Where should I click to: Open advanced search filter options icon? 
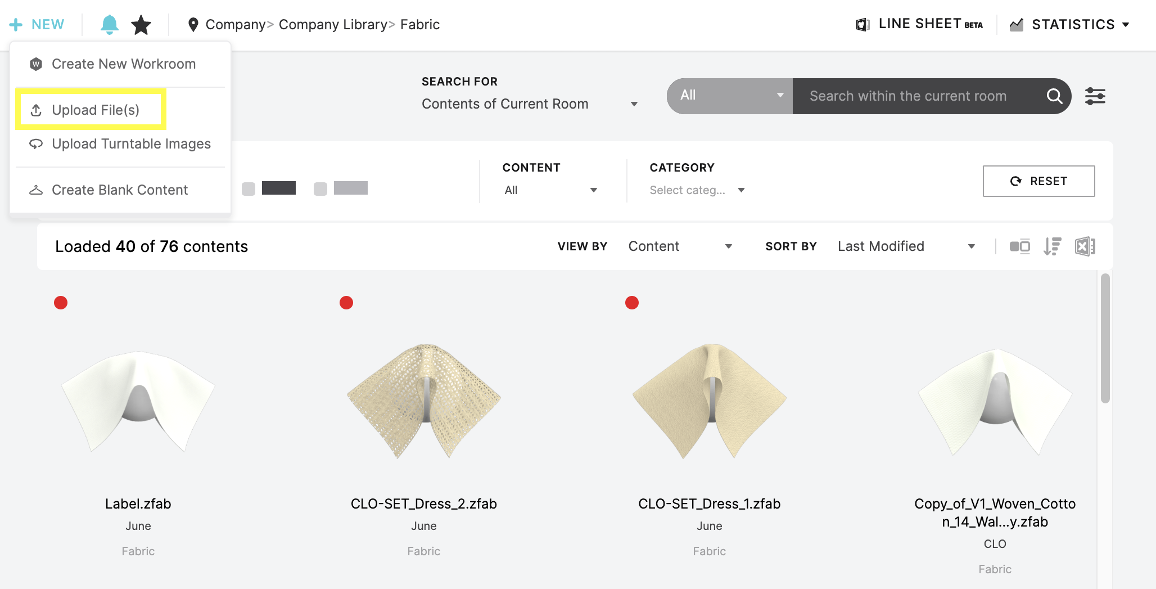click(x=1095, y=96)
